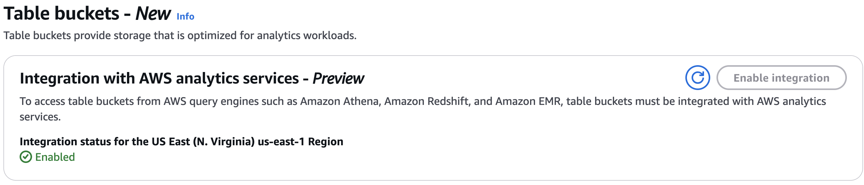Click the word 'services.' on the second line

40,117
